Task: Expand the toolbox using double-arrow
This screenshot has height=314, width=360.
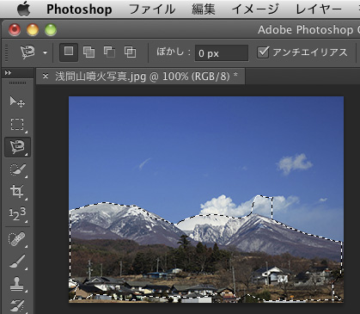Action: tap(8, 73)
